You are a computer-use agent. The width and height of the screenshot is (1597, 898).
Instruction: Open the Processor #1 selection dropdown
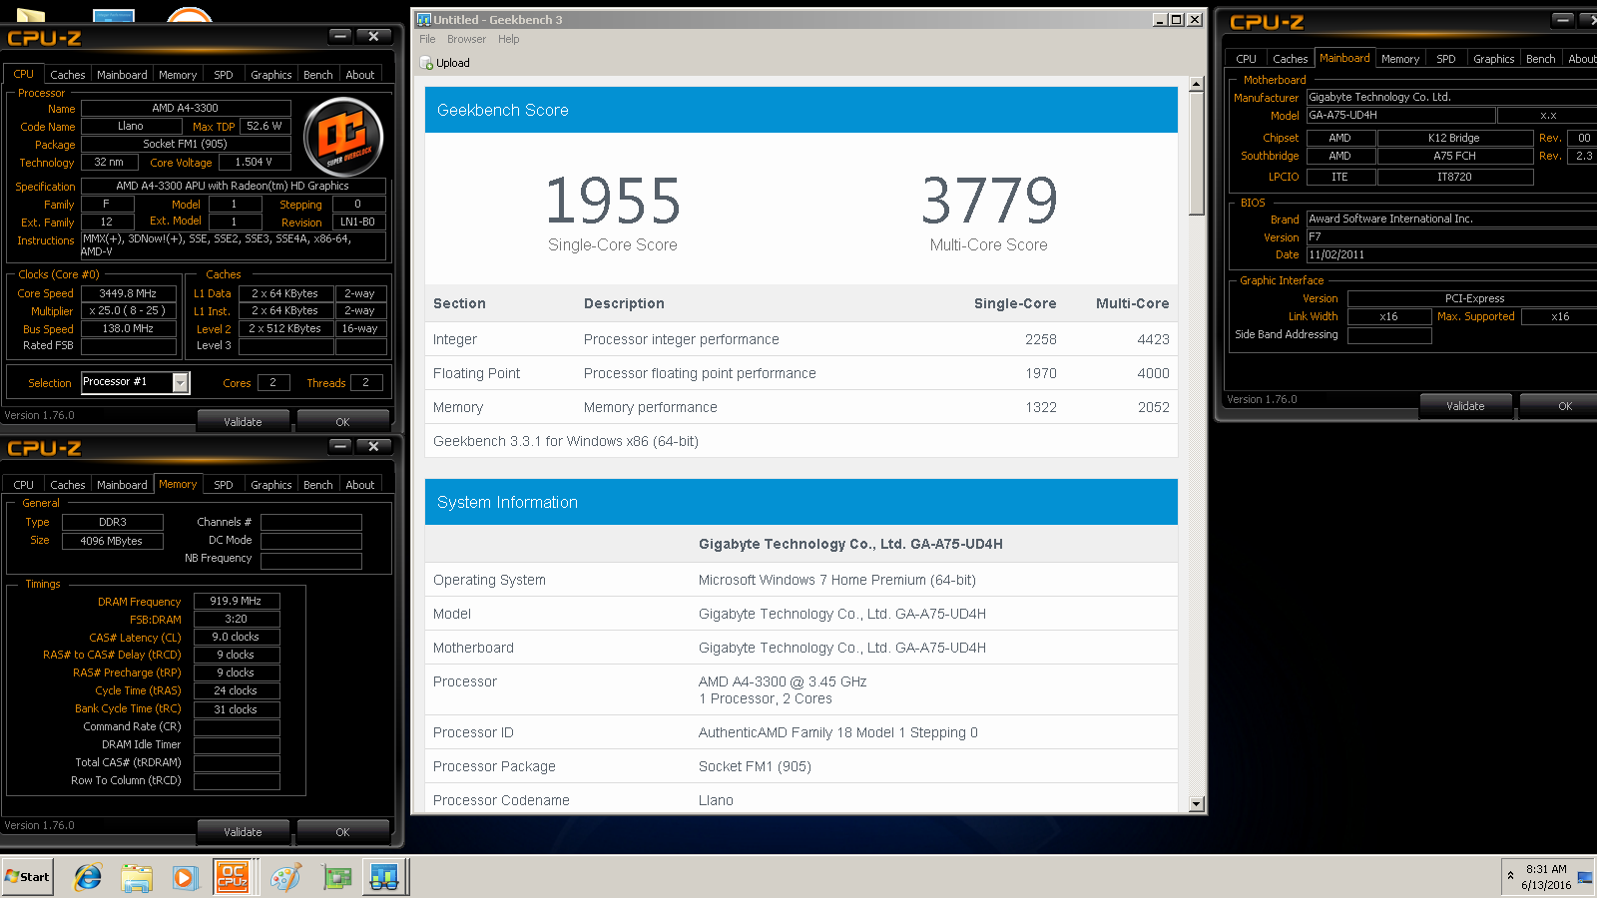click(x=181, y=382)
